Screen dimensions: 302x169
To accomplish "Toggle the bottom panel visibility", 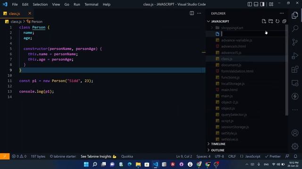I will (256, 4).
